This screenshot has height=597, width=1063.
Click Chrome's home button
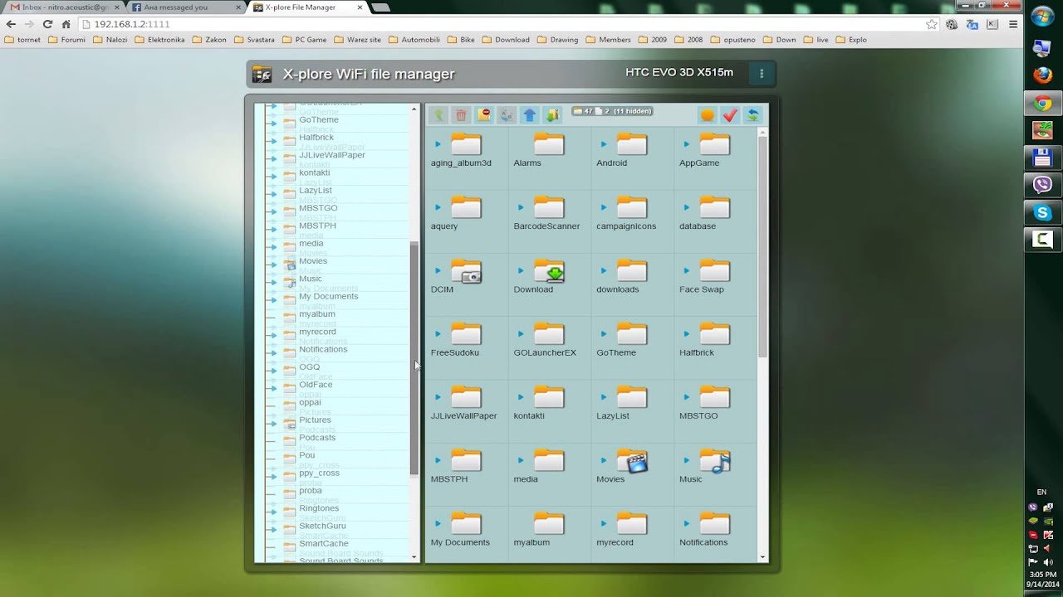coord(66,24)
